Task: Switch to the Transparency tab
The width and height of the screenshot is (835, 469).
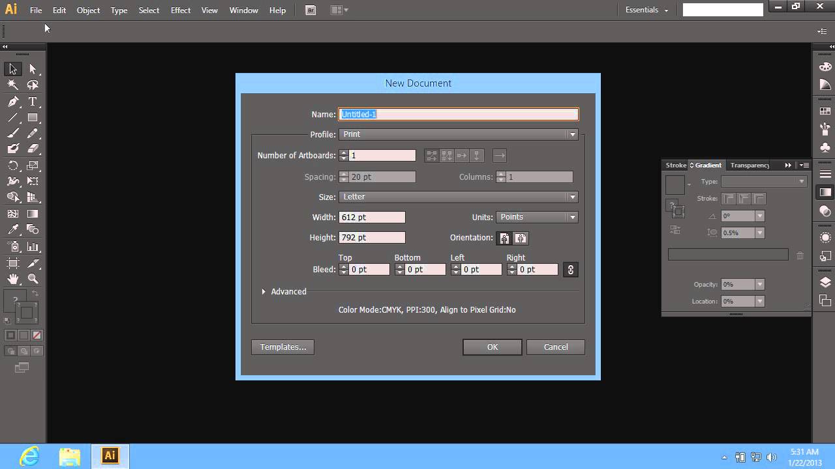Action: pos(750,165)
